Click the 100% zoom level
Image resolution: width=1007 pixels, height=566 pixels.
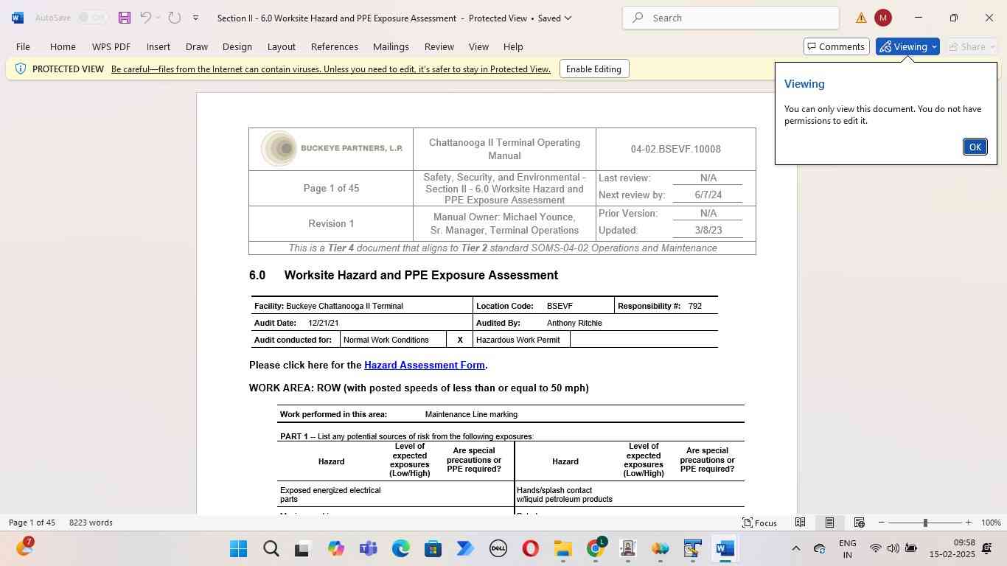(x=991, y=523)
